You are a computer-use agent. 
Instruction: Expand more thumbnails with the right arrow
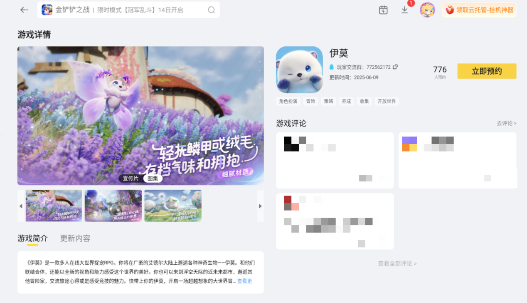pyautogui.click(x=260, y=206)
